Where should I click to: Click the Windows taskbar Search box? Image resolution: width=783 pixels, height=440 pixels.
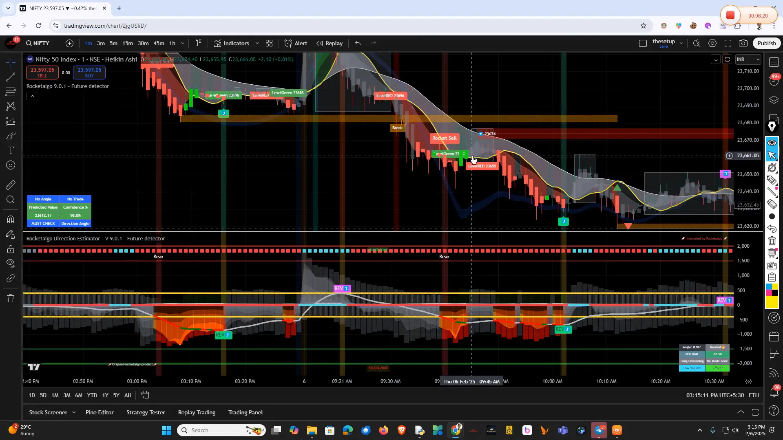(x=220, y=430)
